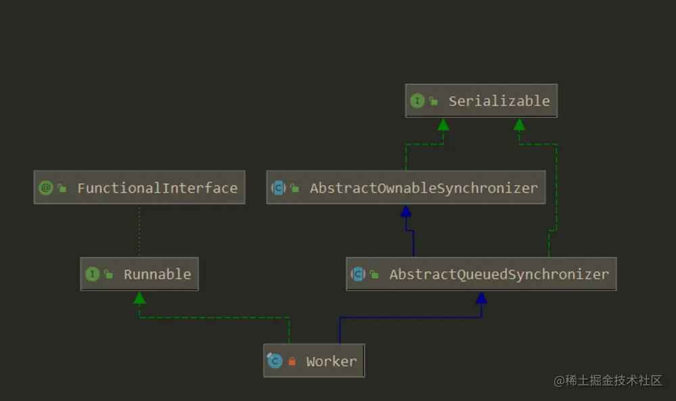Select the AbstractOwnableSynchronizer class node

[406, 187]
